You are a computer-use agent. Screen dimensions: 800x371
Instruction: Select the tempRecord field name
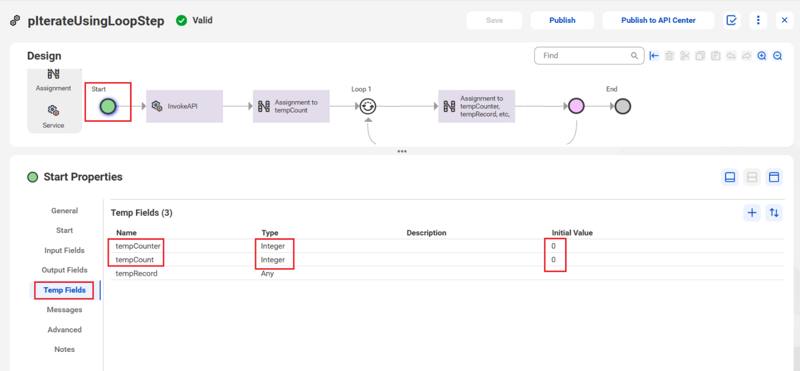tap(137, 274)
